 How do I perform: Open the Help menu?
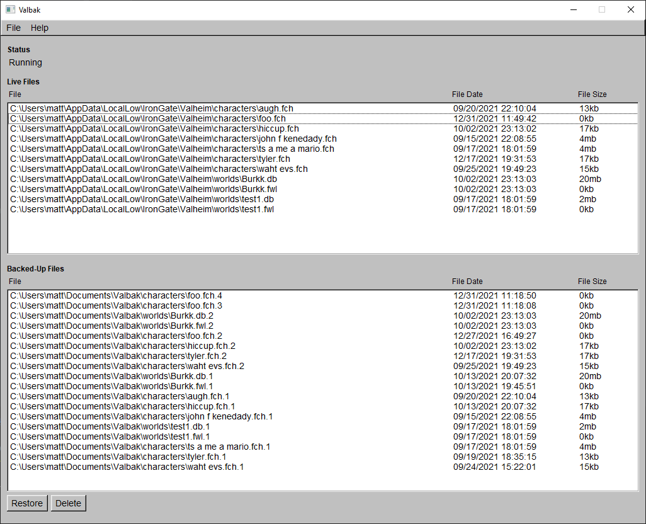point(40,28)
